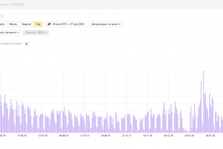Click the 14.11.19 axis date label
Image resolution: width=223 pixels, height=149 pixels.
pos(147,136)
